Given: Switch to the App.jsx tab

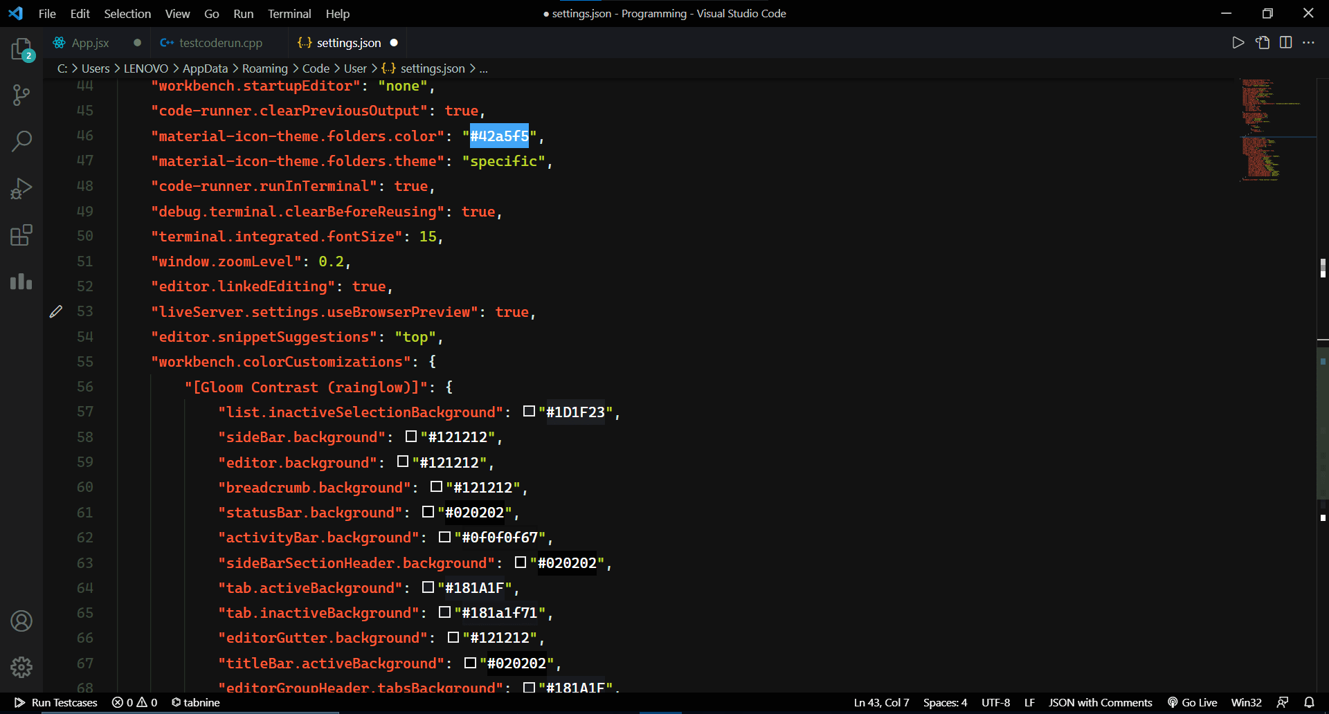Looking at the screenshot, I should (x=90, y=42).
